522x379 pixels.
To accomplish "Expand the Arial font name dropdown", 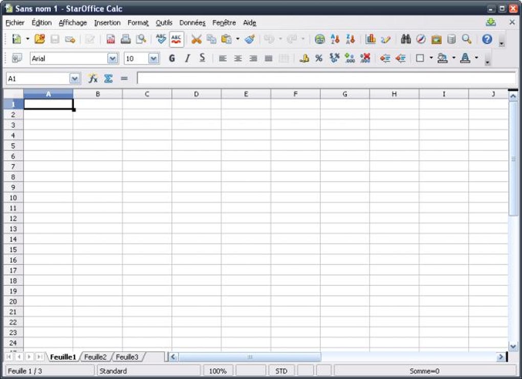I will click(113, 58).
